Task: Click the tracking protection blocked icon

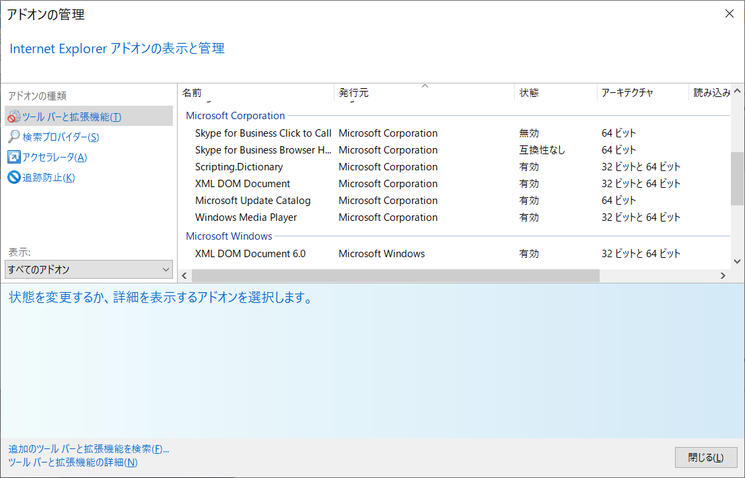Action: [x=13, y=177]
